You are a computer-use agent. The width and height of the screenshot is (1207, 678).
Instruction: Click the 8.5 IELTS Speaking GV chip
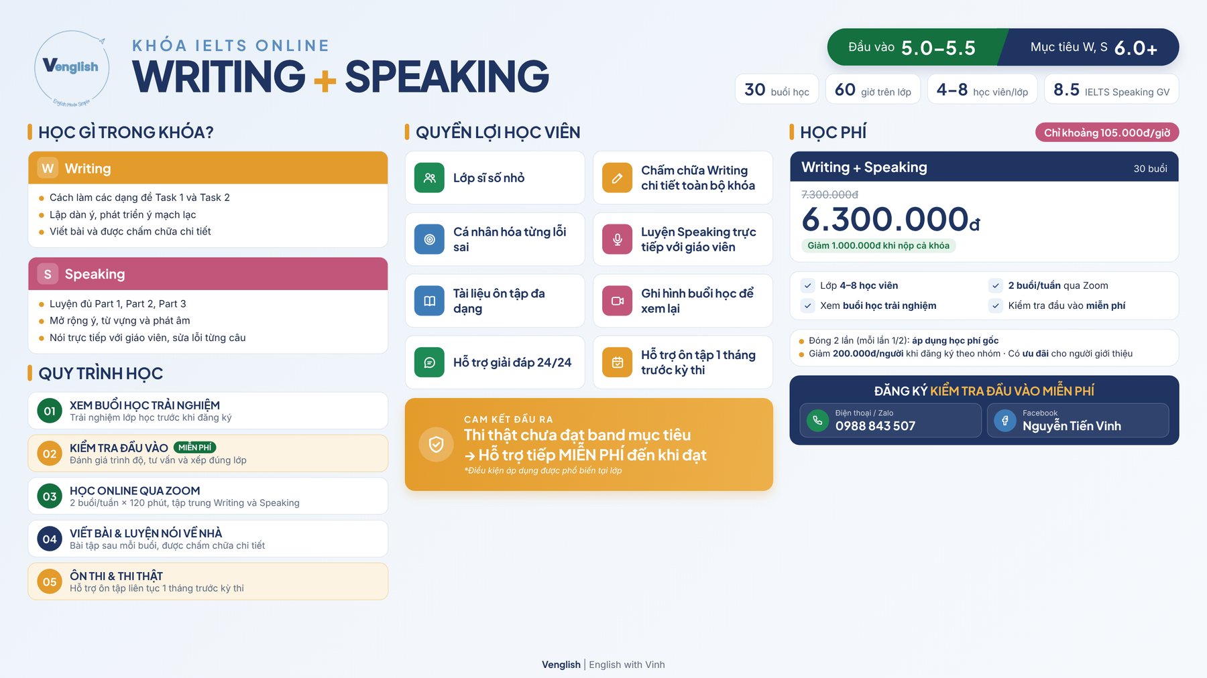(1111, 89)
